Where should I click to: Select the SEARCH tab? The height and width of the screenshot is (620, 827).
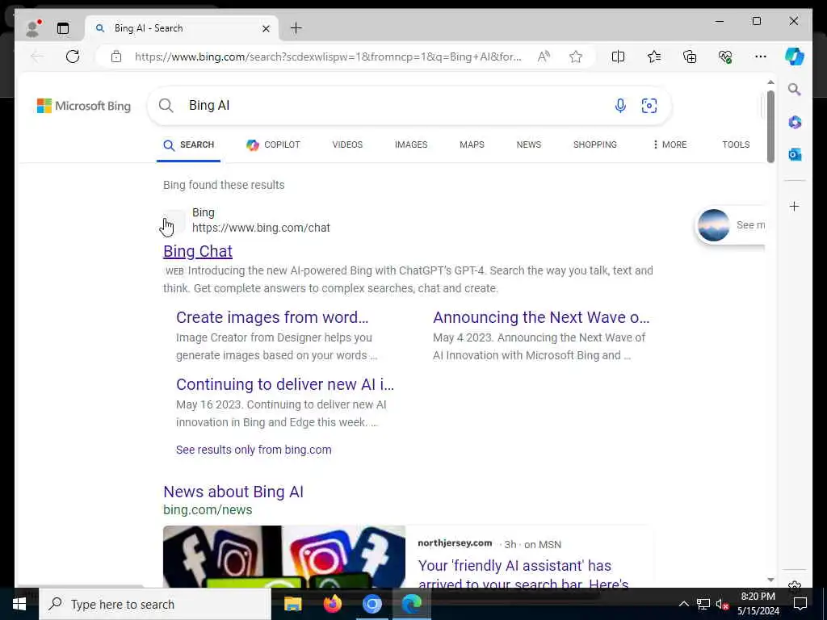pos(188,145)
